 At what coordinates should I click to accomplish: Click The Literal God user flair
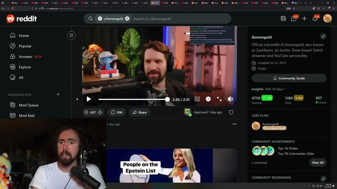click(x=274, y=128)
